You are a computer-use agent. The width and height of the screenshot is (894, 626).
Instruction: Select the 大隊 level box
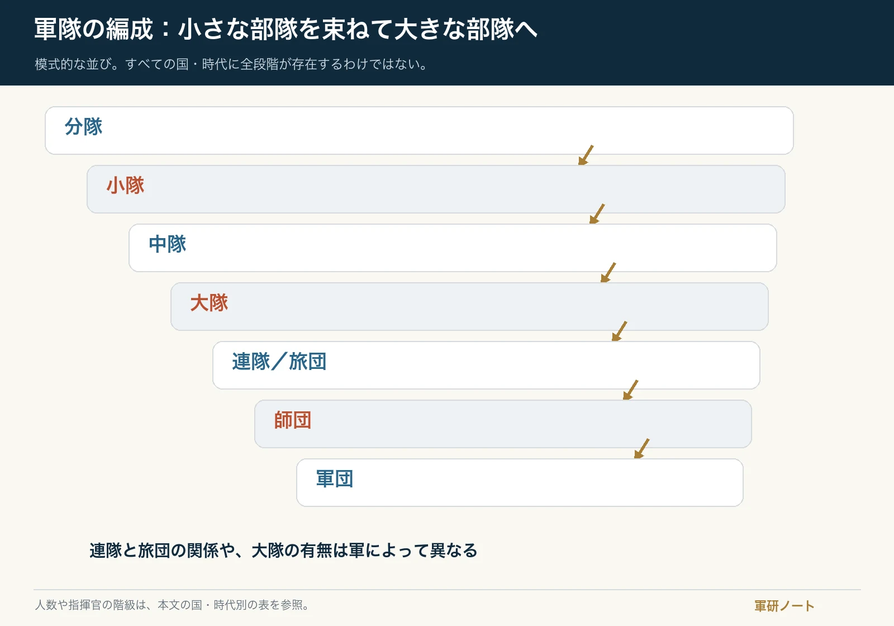point(469,306)
